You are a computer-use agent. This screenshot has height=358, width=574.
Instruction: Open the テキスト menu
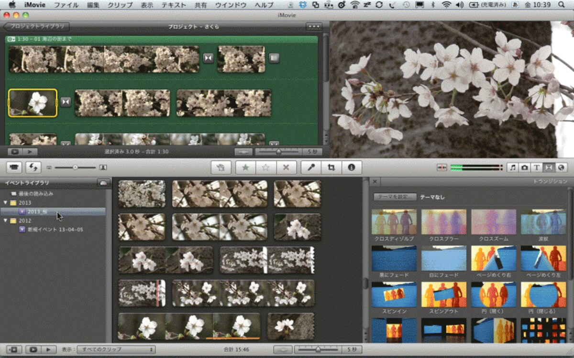pos(174,5)
